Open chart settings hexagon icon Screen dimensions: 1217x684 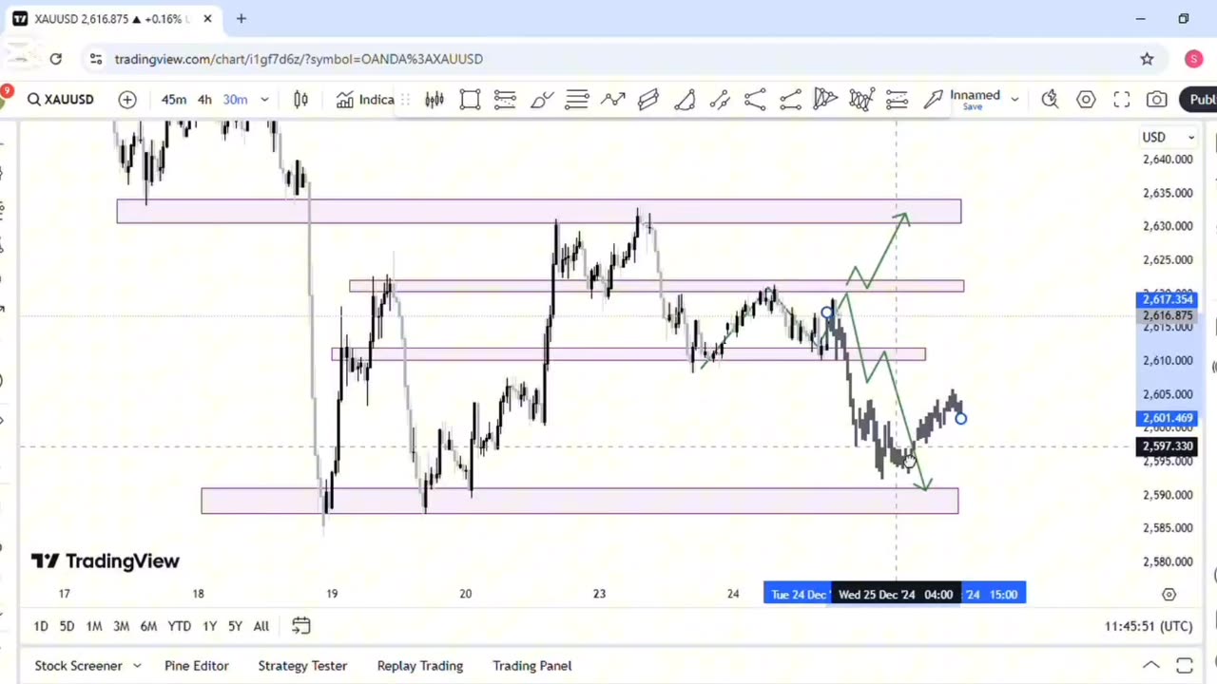[1086, 100]
